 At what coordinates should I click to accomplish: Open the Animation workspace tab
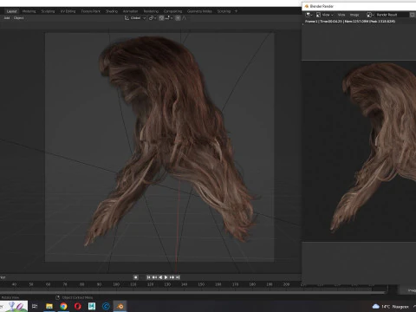(130, 11)
